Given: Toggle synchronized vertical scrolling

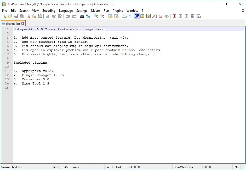Looking at the screenshot, I should click(110, 16).
